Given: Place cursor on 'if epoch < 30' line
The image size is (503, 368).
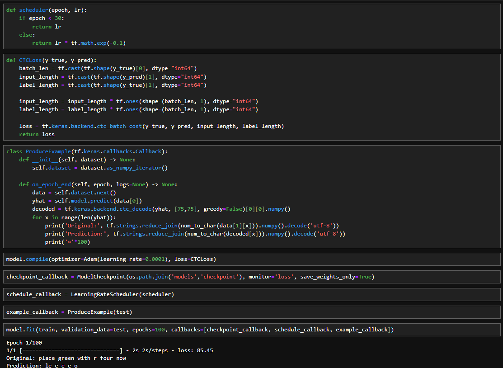Looking at the screenshot, I should 40,18.
